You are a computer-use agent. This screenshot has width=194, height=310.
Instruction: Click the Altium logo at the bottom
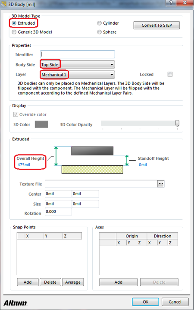click(x=16, y=303)
